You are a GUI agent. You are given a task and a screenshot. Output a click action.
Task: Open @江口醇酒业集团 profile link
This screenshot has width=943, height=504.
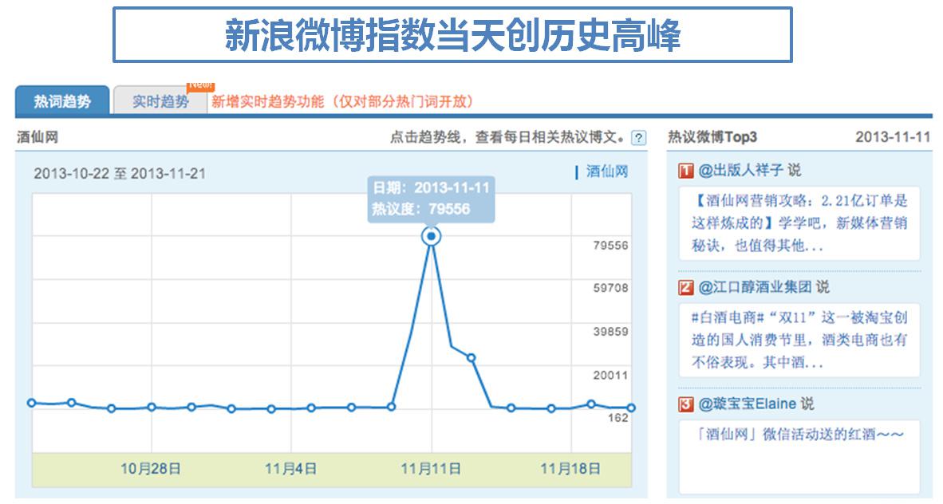pyautogui.click(x=755, y=287)
